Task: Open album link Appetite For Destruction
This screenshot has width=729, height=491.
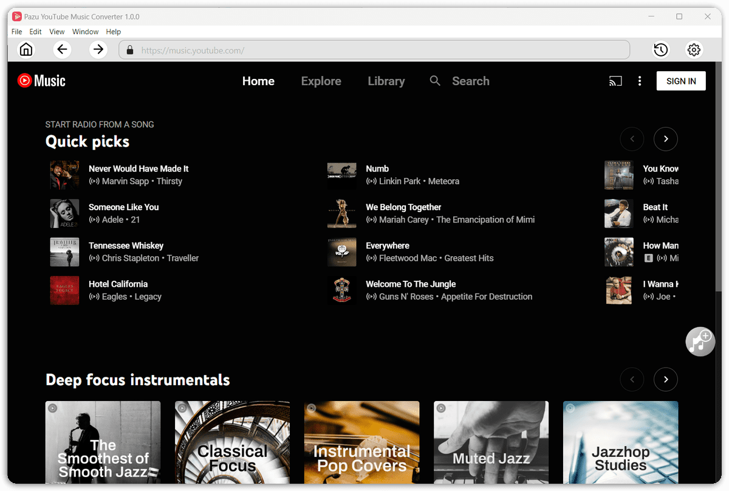Action: pyautogui.click(x=487, y=297)
